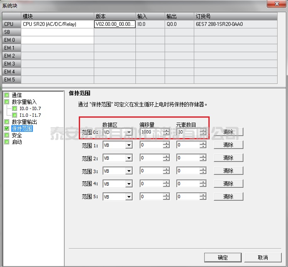Open 范围 0 data area dropdown

pos(129,132)
